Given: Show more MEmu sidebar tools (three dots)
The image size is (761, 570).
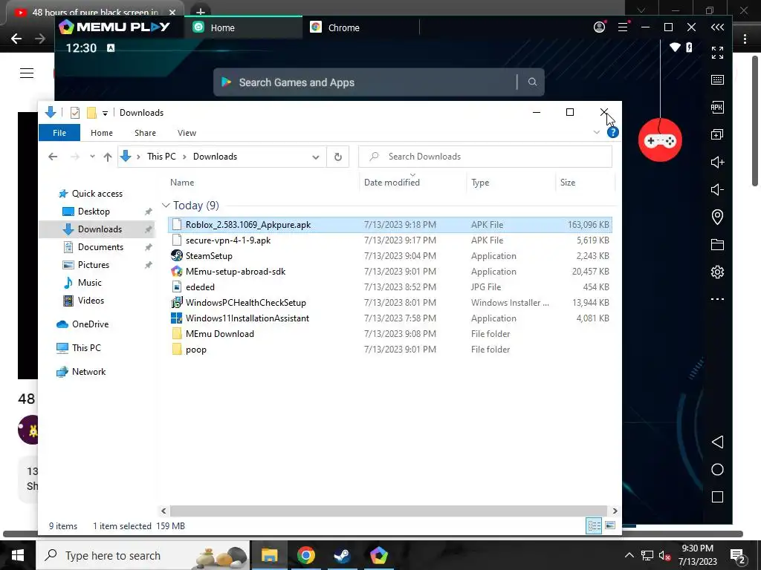Looking at the screenshot, I should click(717, 299).
